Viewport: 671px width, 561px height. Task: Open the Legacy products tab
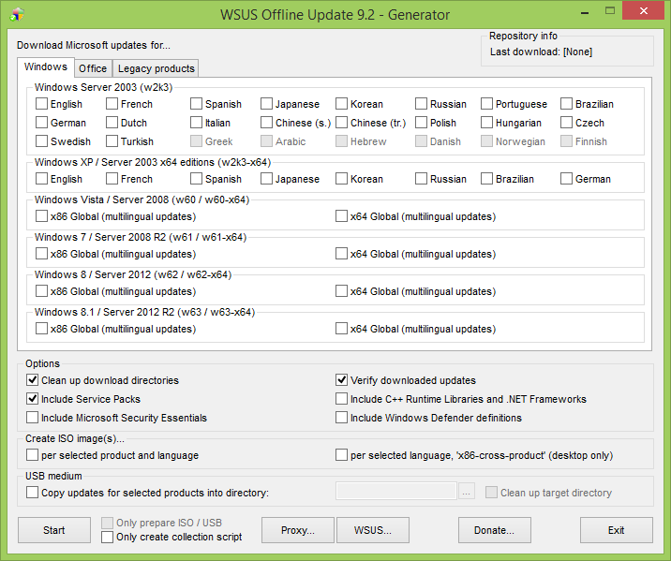tap(156, 68)
